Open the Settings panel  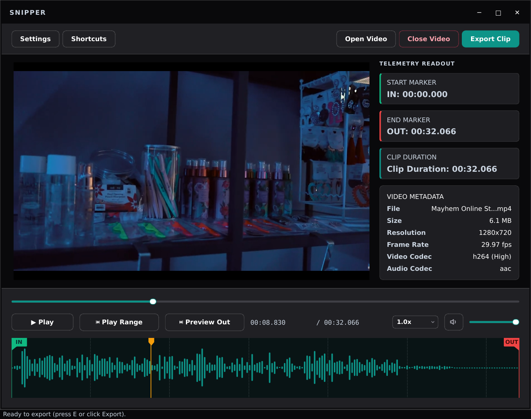coord(36,39)
